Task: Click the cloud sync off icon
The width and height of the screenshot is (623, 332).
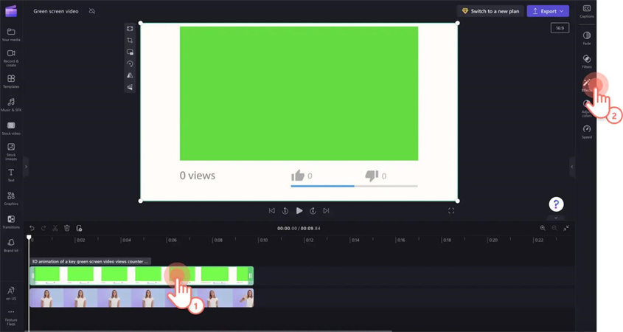Action: (x=92, y=11)
